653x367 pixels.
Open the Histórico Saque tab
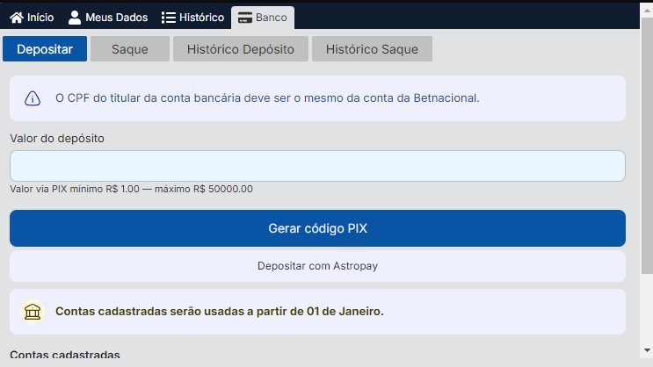pyautogui.click(x=372, y=49)
